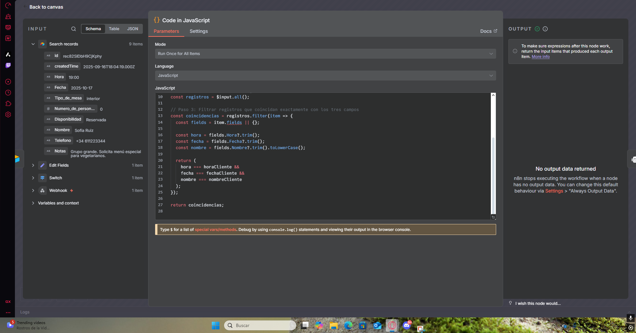
Task: Click the search icon in Input panel
Action: point(73,29)
